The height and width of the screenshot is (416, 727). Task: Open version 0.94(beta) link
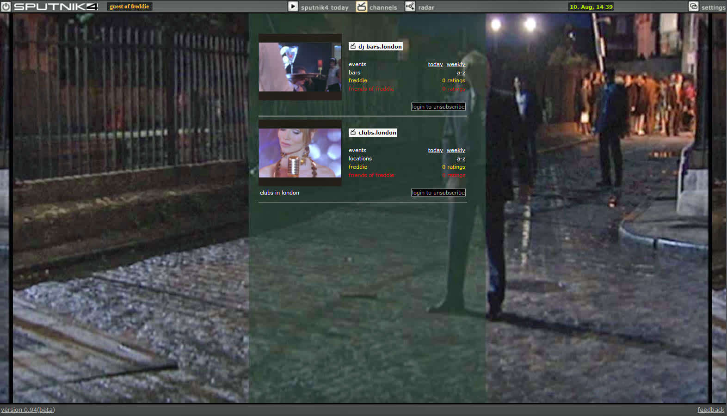pyautogui.click(x=28, y=410)
